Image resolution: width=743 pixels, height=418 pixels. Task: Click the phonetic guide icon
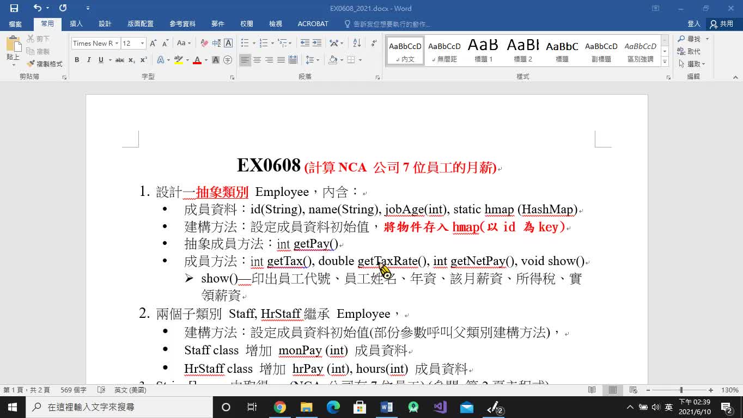pos(216,43)
